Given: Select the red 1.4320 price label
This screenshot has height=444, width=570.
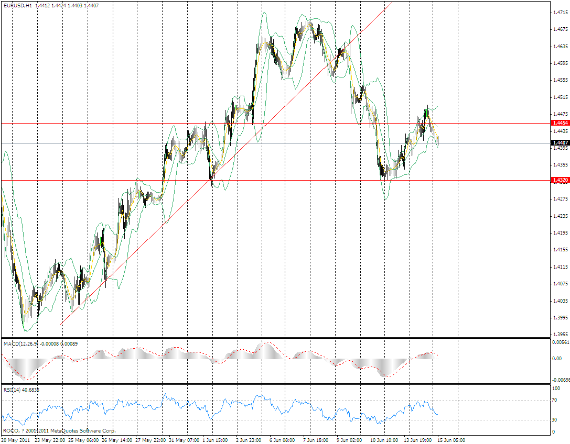Looking at the screenshot, I should click(x=560, y=180).
